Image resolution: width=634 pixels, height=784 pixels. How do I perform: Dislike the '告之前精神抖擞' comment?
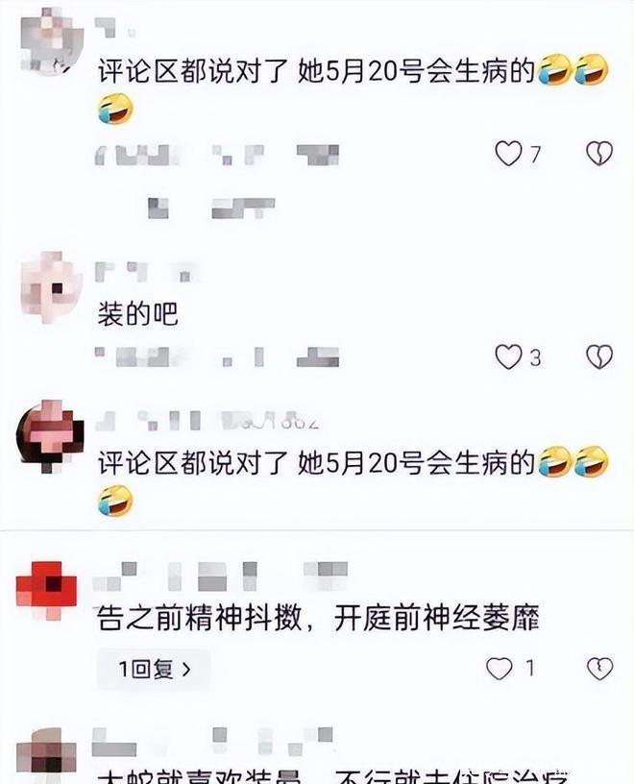599,669
